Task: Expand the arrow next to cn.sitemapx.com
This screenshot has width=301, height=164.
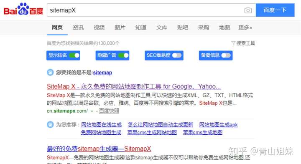Action: click(x=92, y=111)
